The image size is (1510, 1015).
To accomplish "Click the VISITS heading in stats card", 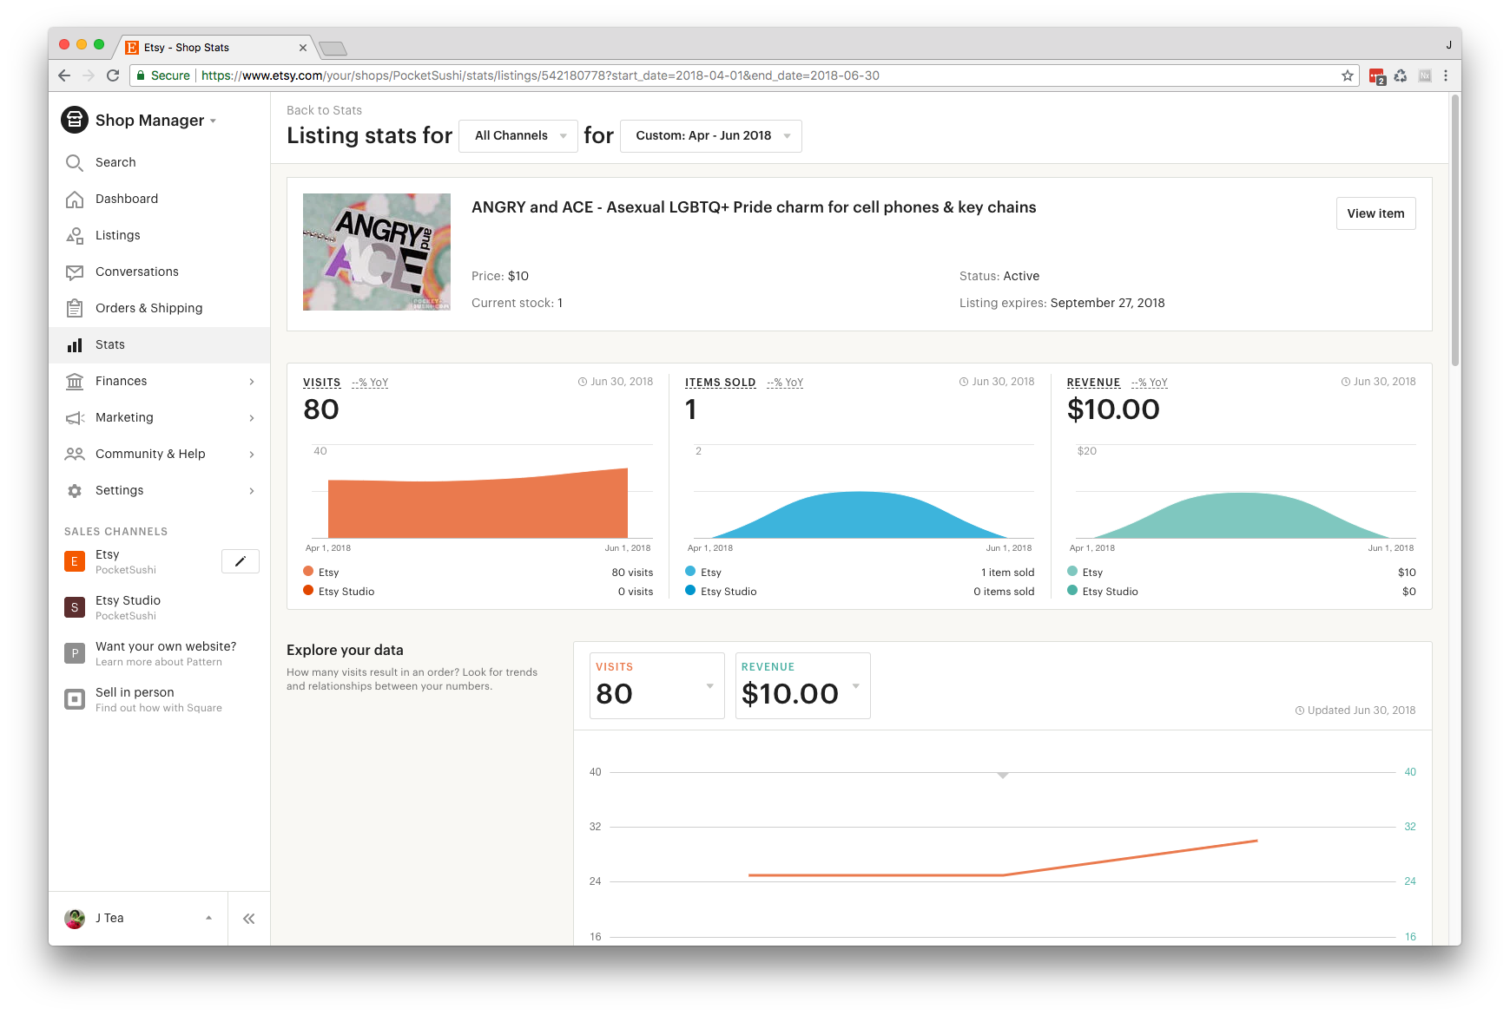I will click(322, 383).
